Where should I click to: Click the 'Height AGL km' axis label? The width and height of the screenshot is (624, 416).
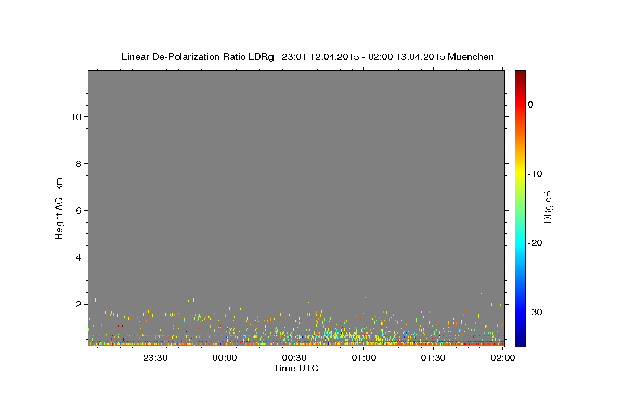coord(60,207)
